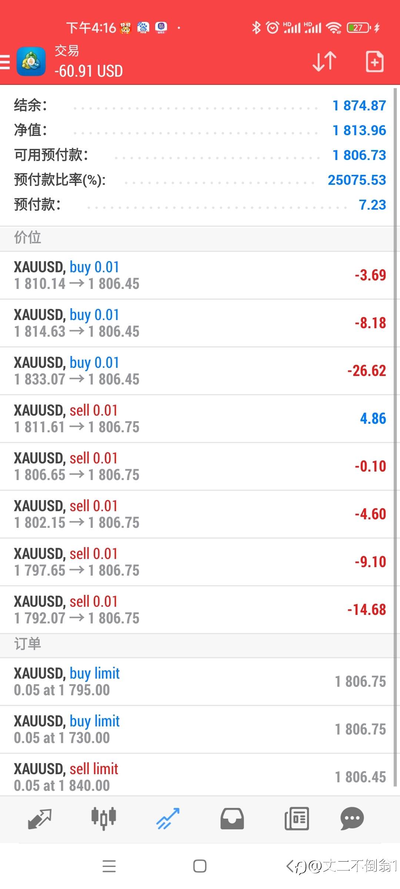Image resolution: width=400 pixels, height=889 pixels.
Task: Select the buy position opened at 1 833.07
Action: pos(200,371)
